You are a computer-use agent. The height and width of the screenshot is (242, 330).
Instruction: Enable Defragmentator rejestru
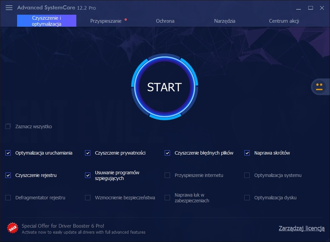[8, 198]
